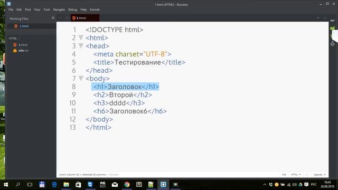Open taskbar search magnifier

(x=18, y=185)
